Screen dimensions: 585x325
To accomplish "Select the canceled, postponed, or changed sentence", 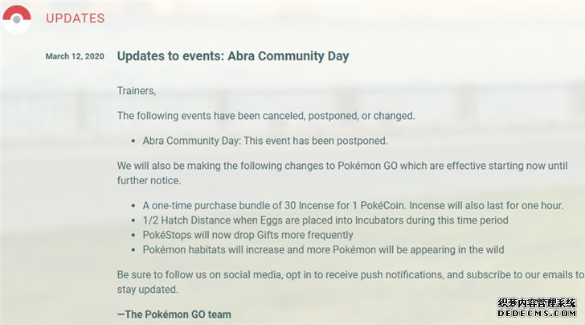I will pos(266,116).
